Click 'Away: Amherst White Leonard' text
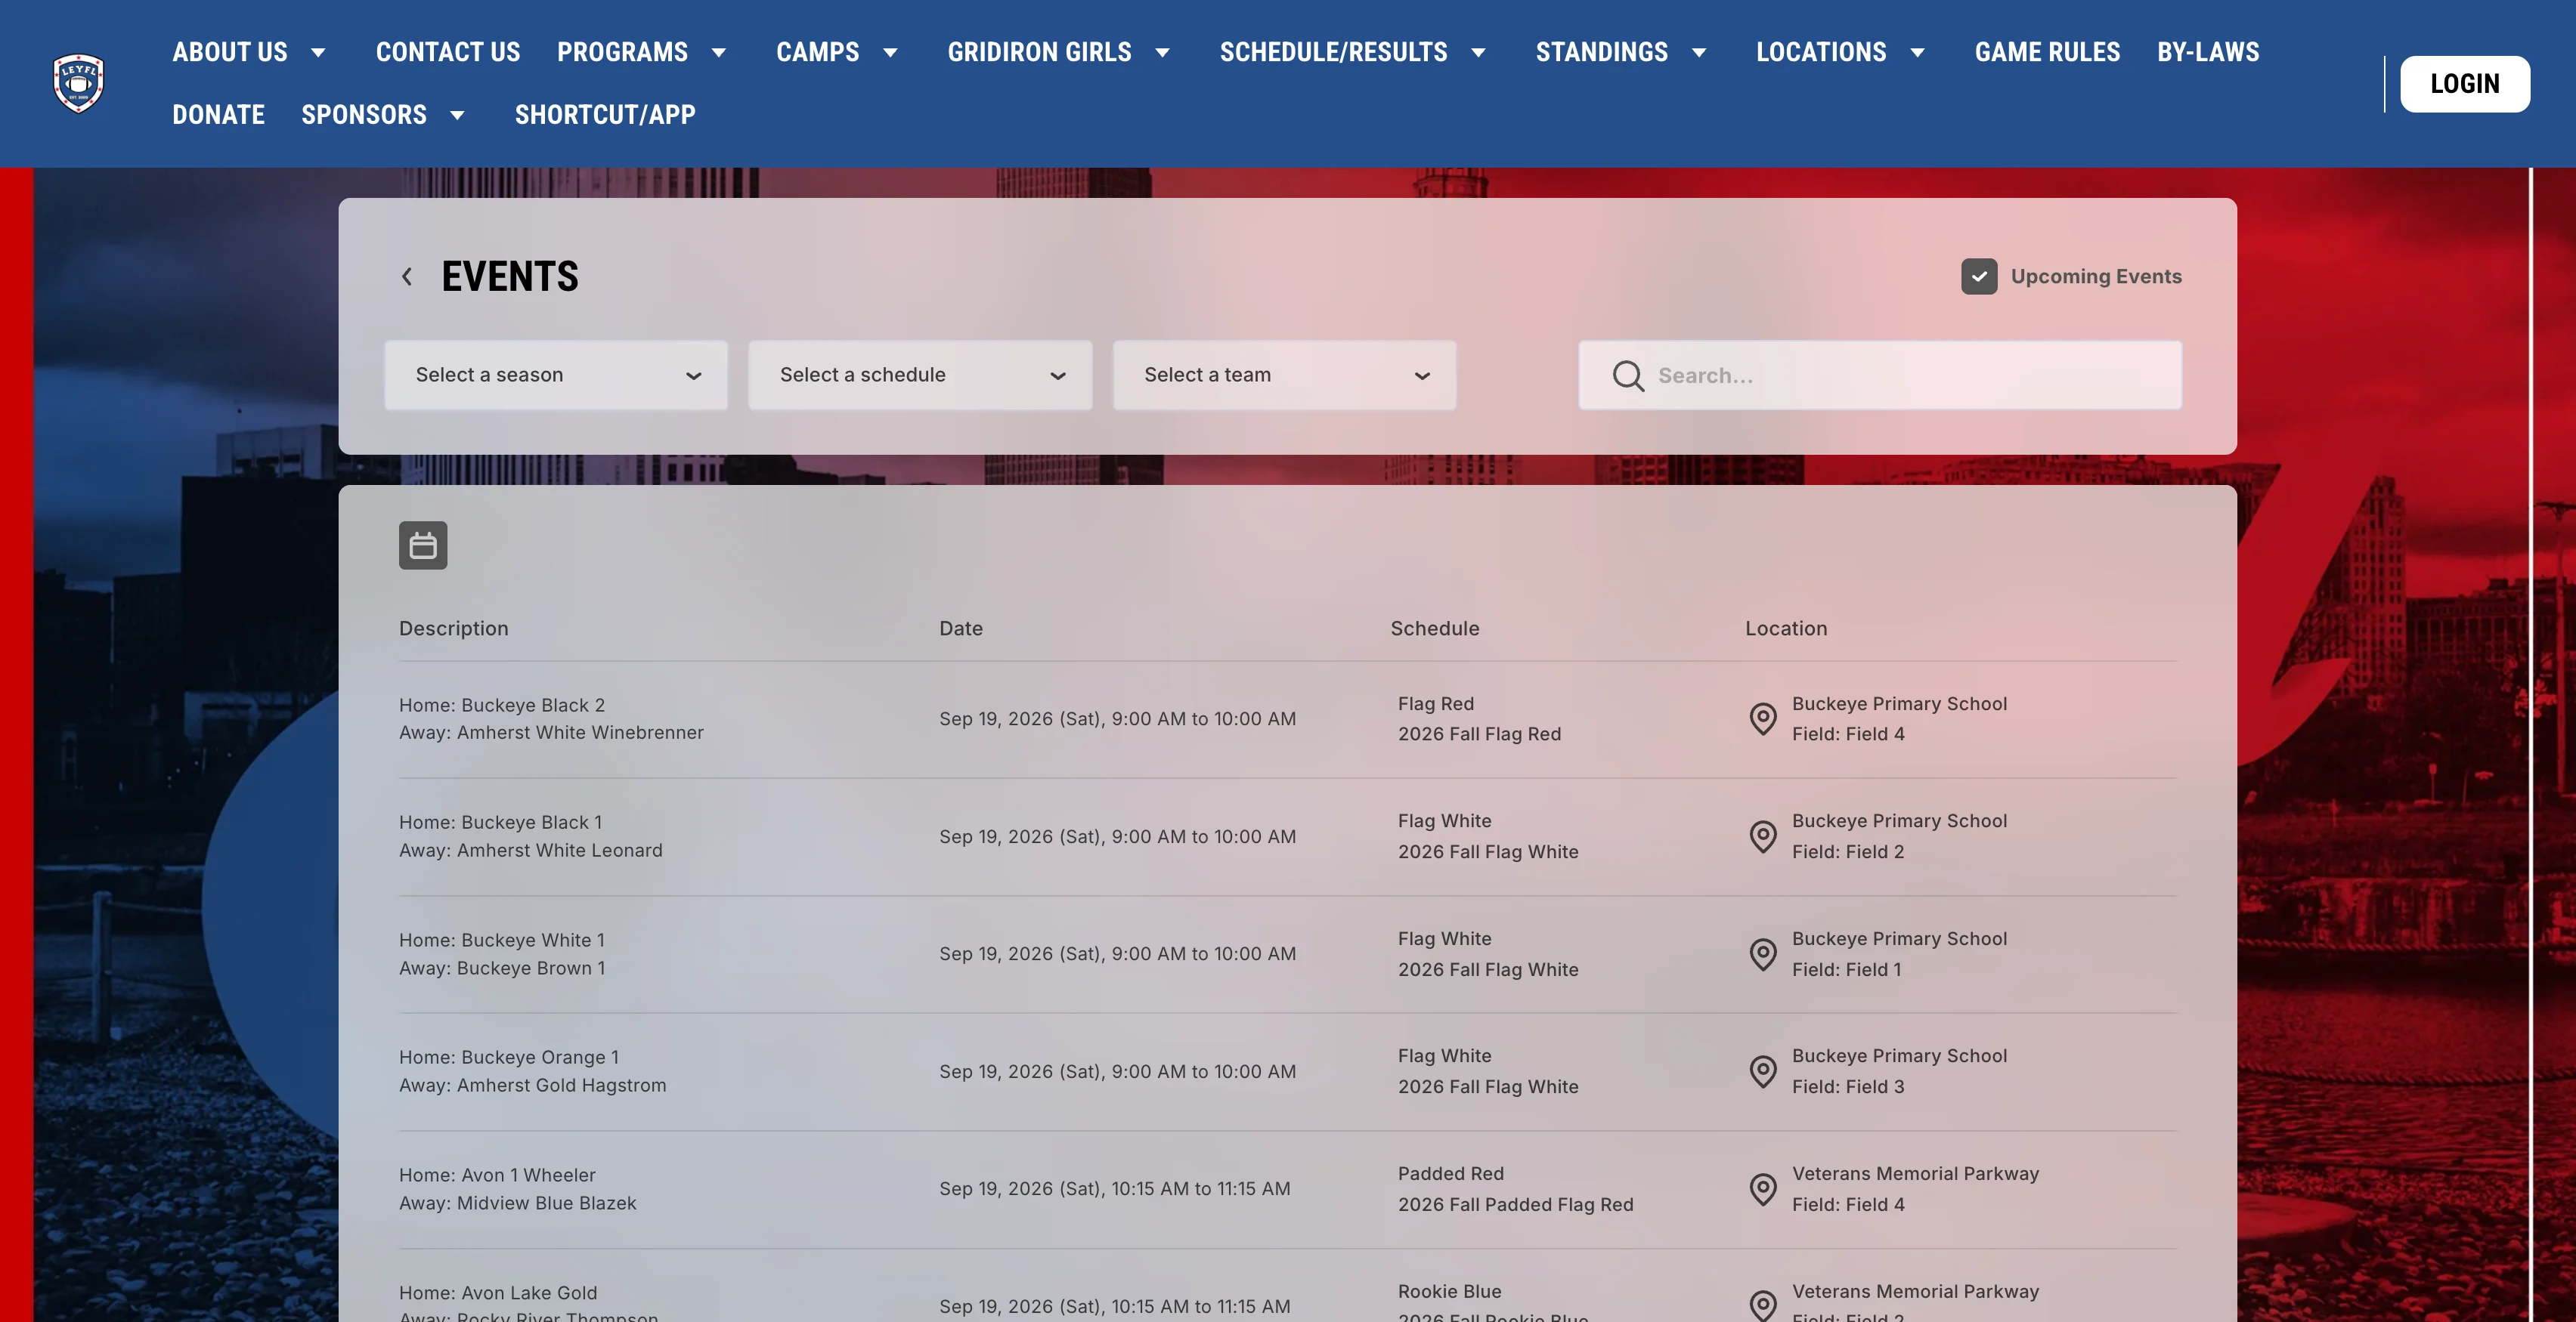2576x1322 pixels. click(531, 851)
